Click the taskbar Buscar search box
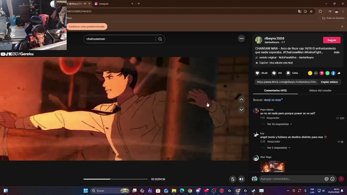Viewport: 347px width, 195px height. 111,191
